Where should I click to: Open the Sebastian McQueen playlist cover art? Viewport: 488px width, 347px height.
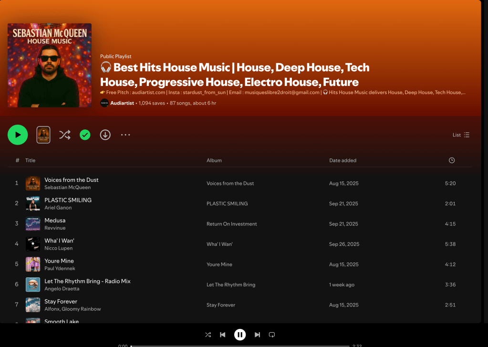[50, 65]
